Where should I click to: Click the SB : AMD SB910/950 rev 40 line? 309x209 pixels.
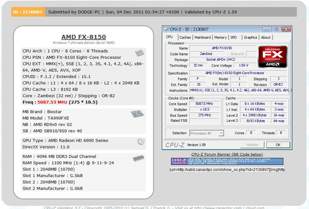[x=52, y=131]
